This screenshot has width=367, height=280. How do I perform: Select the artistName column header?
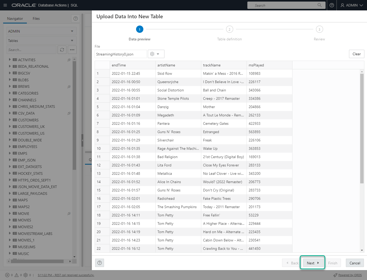(178, 65)
